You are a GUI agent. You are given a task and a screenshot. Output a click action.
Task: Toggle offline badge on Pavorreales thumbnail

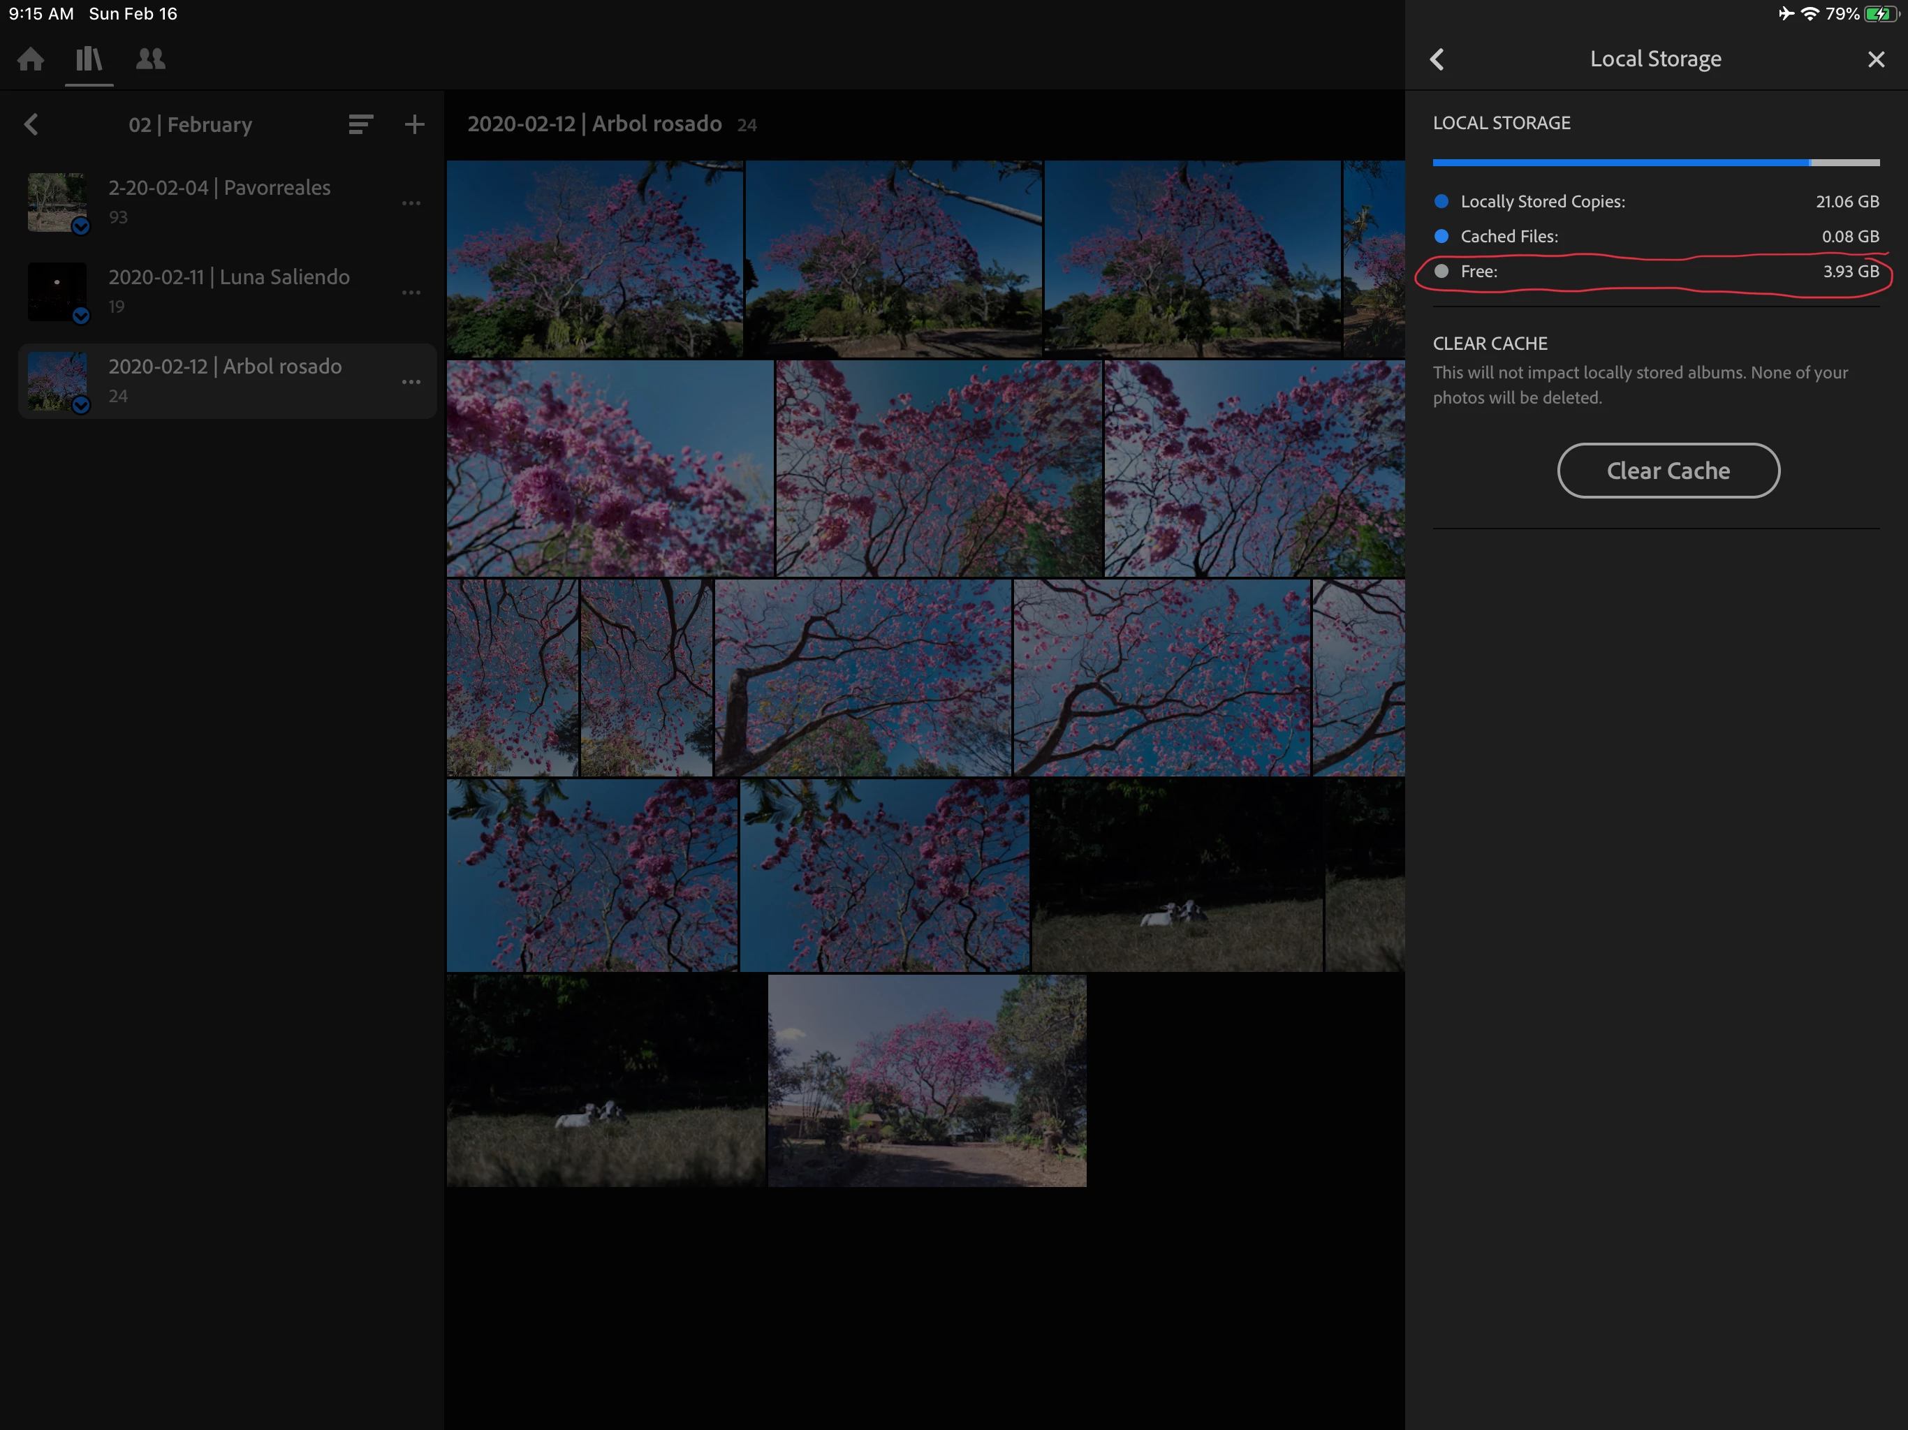(81, 227)
